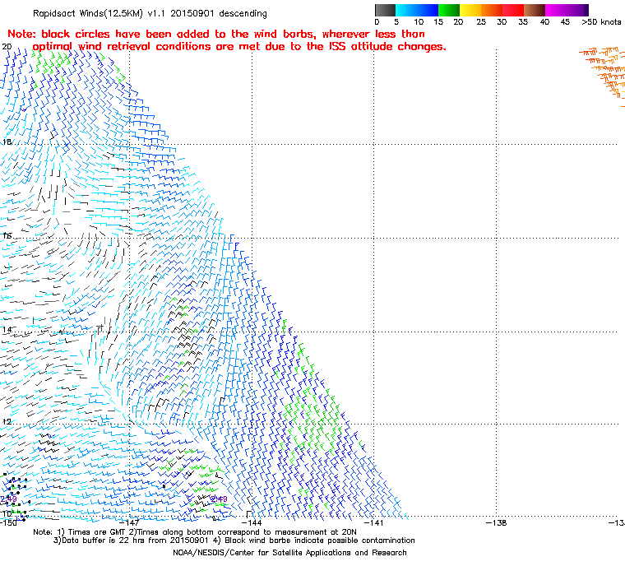Click the '18' latitude label
The width and height of the screenshot is (625, 566).
[7, 142]
